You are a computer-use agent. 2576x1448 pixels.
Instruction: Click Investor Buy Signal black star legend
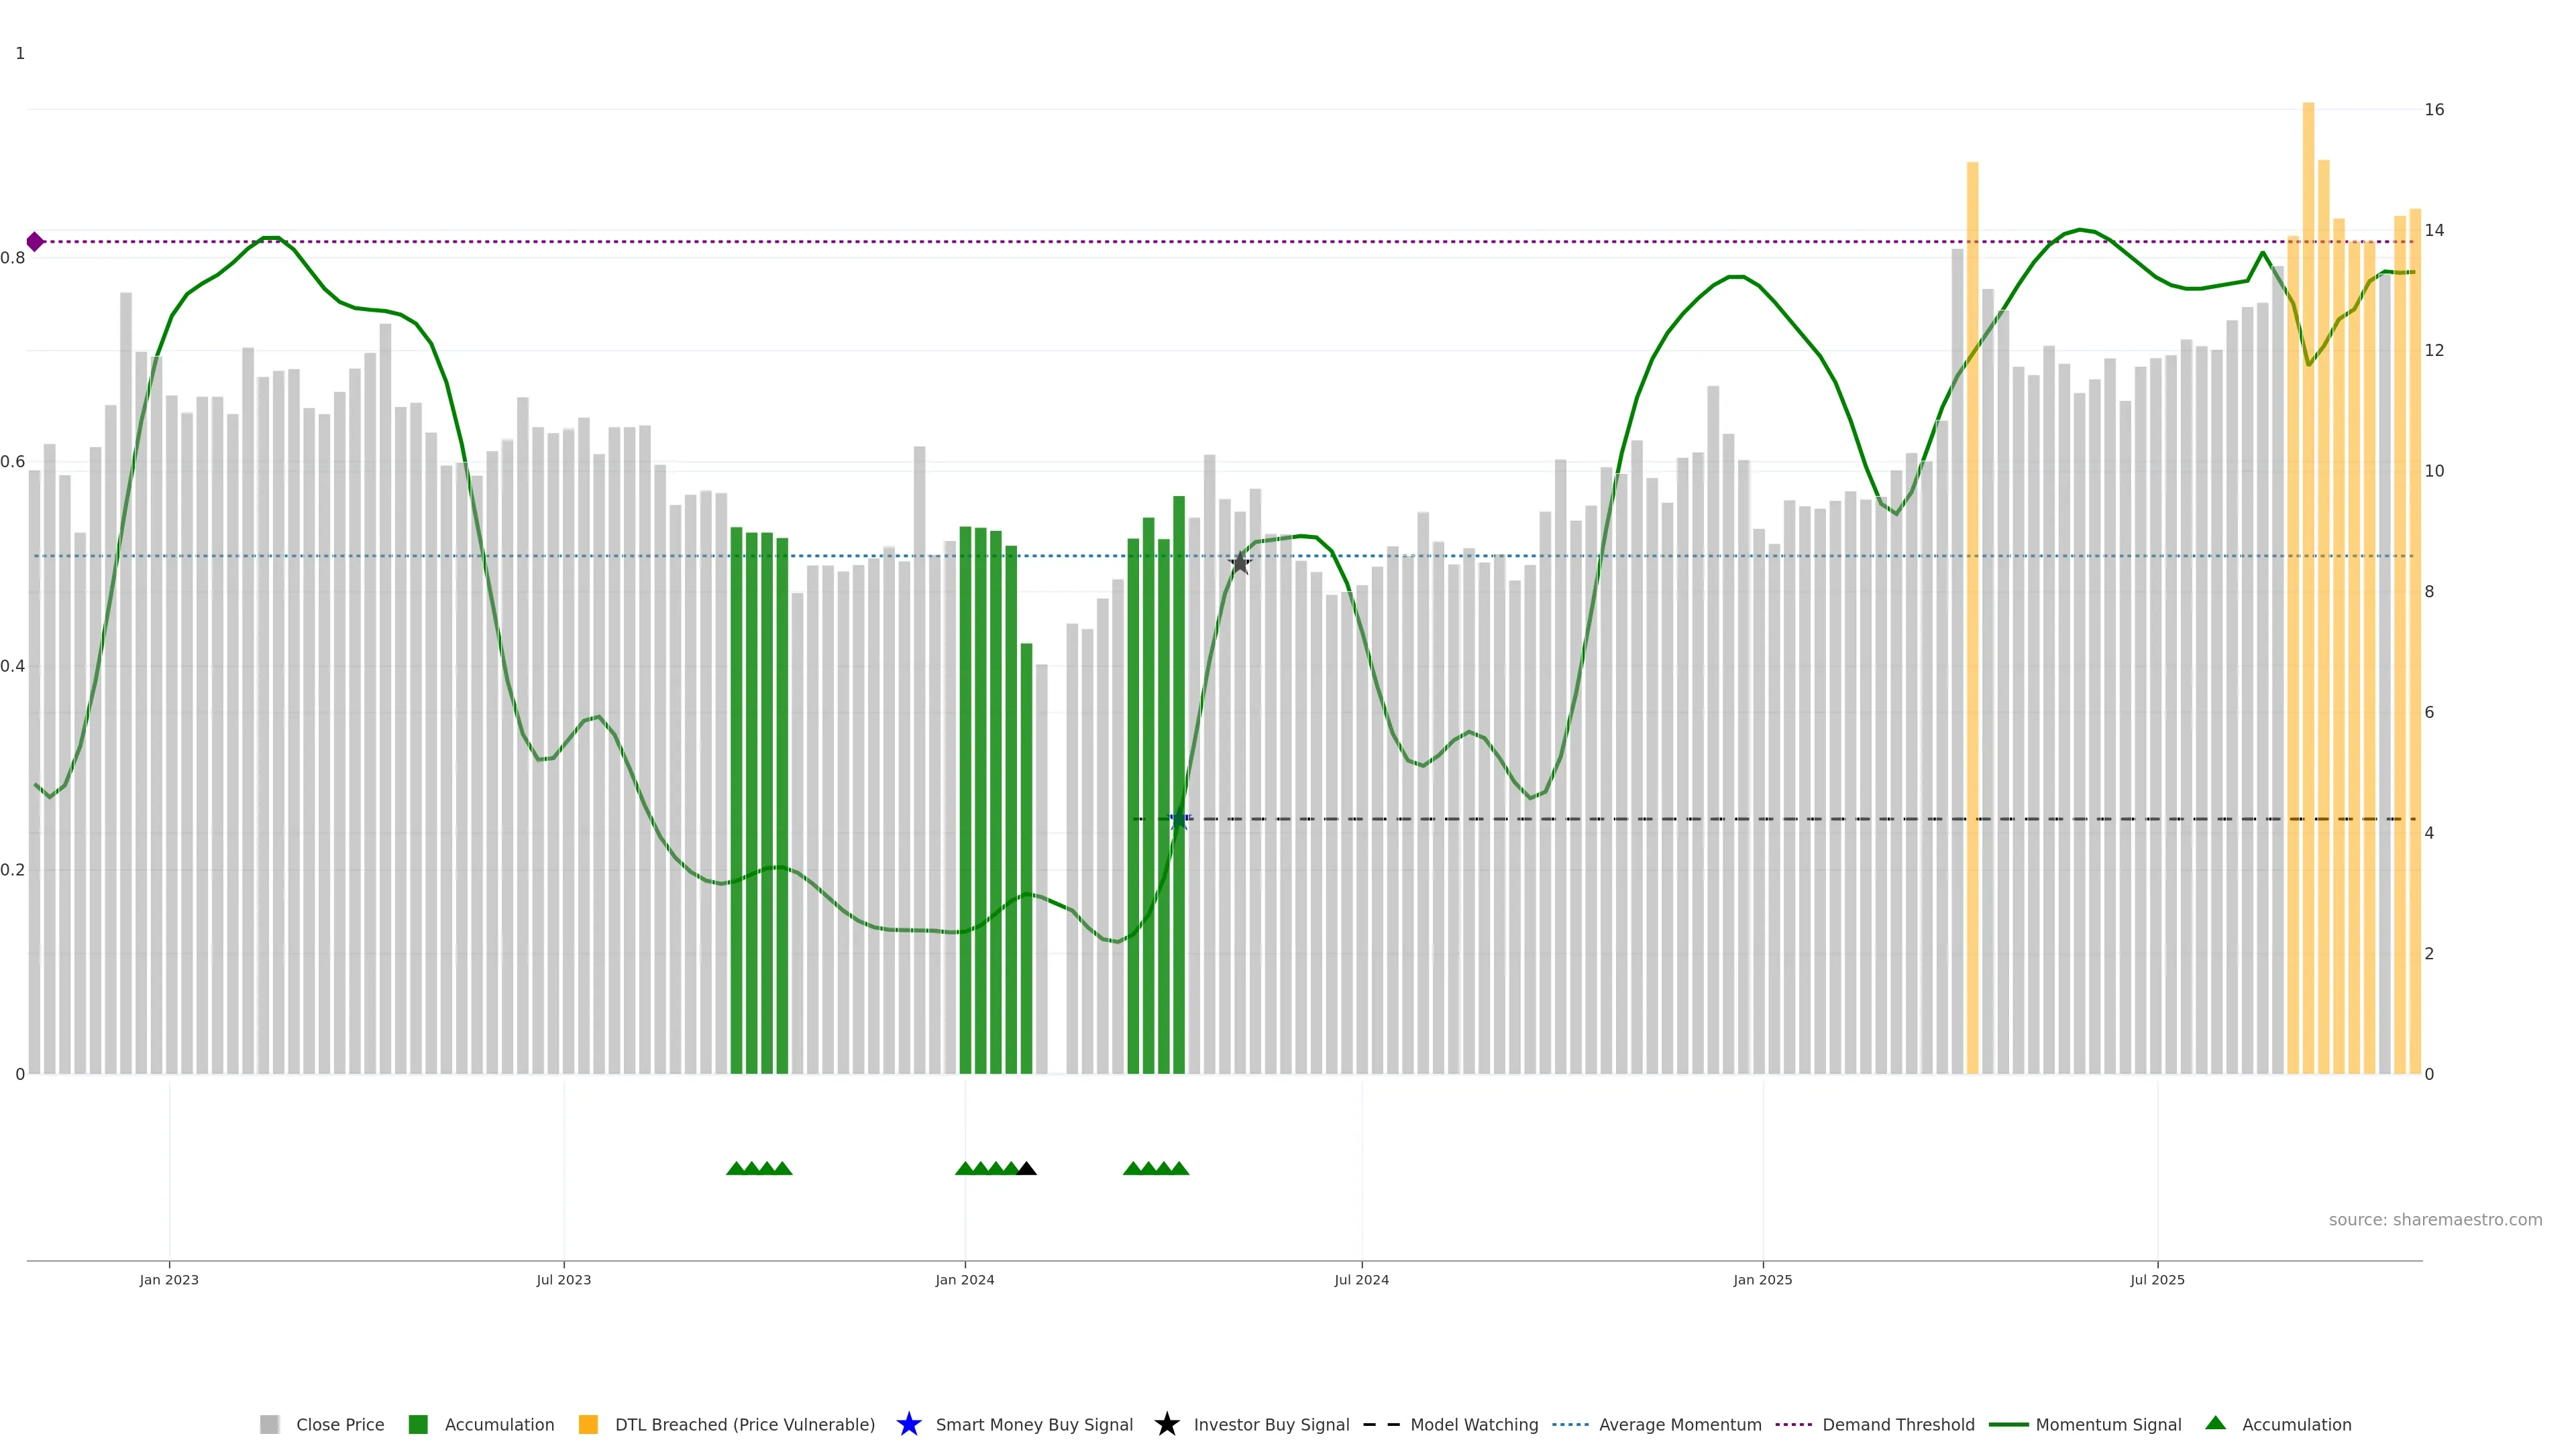point(1166,1425)
